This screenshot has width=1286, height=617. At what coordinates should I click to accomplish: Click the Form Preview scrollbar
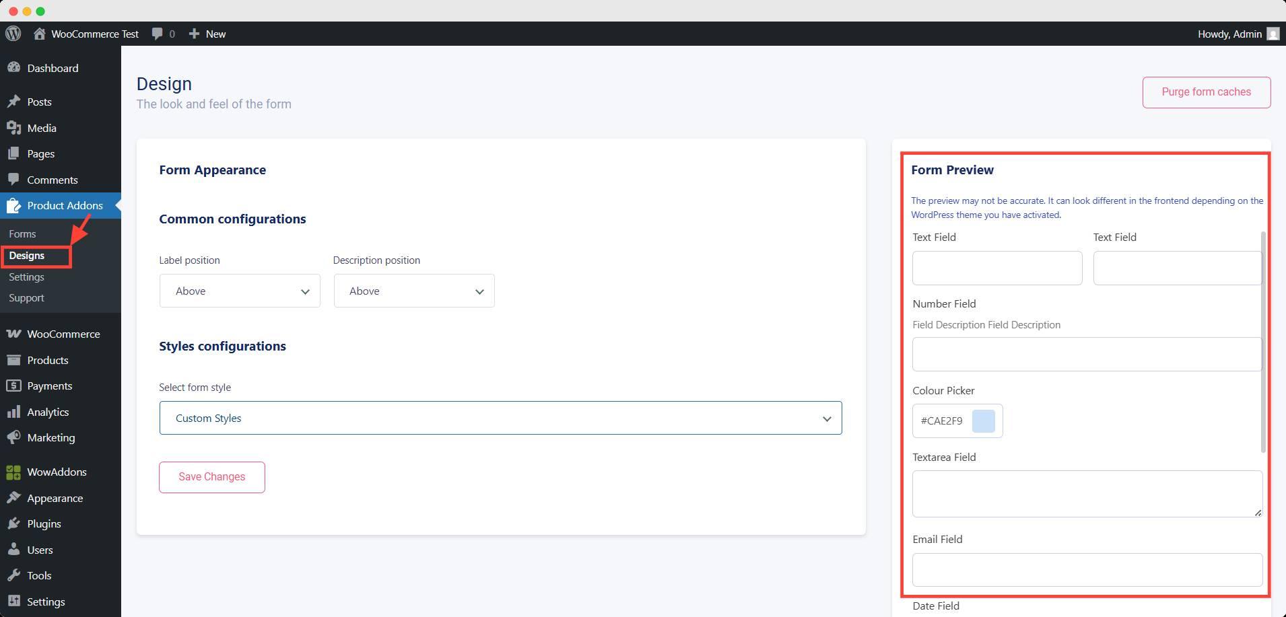[x=1263, y=342]
